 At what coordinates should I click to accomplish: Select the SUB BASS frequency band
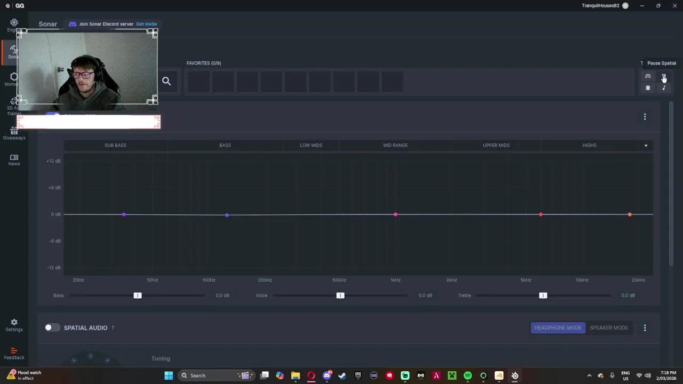click(115, 145)
